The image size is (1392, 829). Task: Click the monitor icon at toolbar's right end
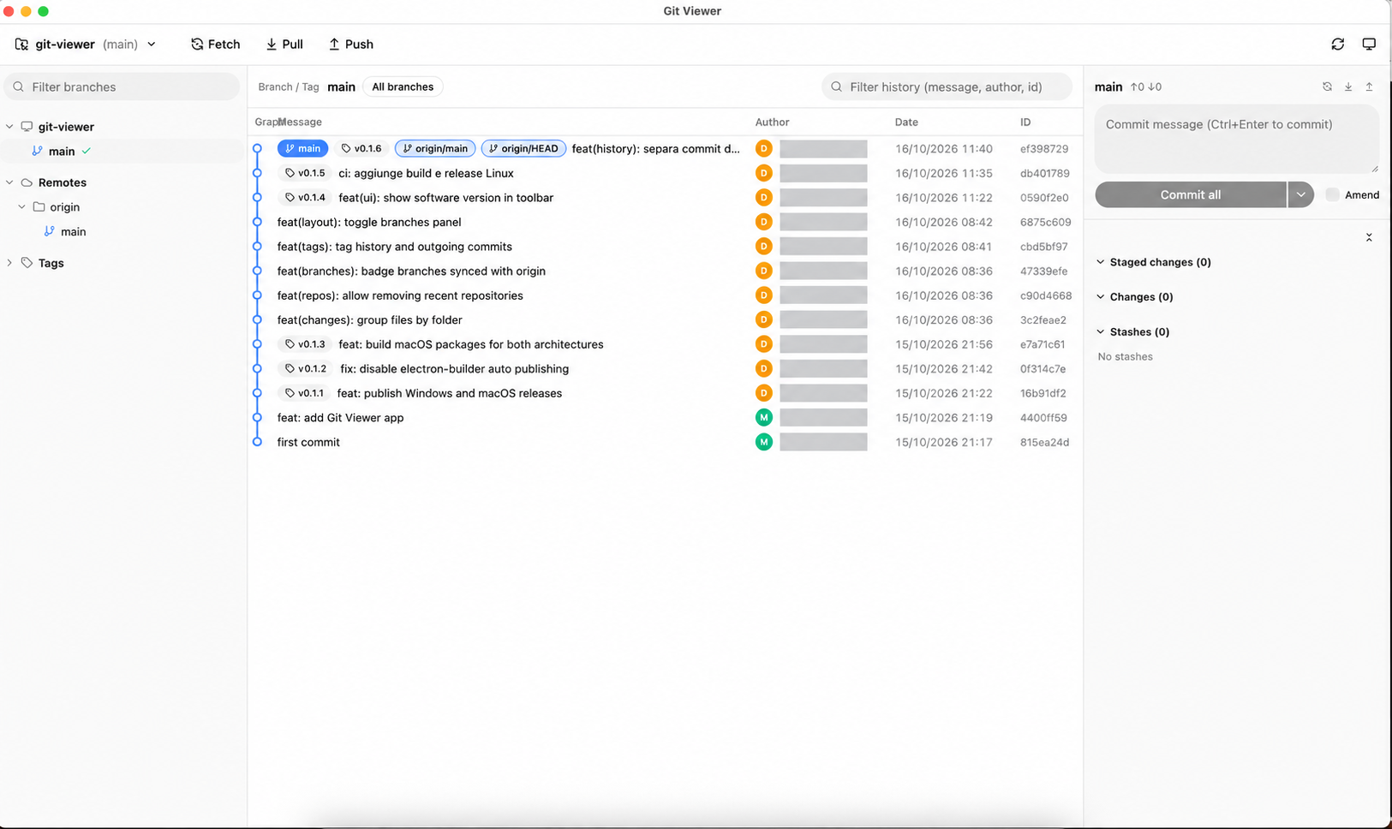(x=1369, y=44)
